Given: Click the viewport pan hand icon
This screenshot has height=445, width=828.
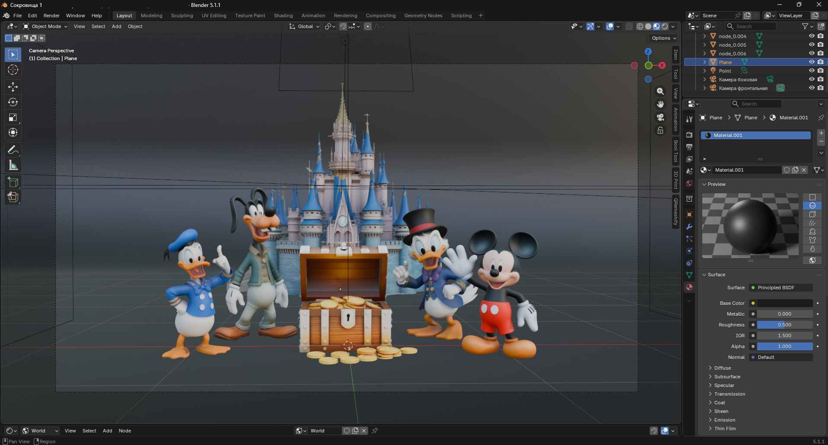Looking at the screenshot, I should (660, 104).
